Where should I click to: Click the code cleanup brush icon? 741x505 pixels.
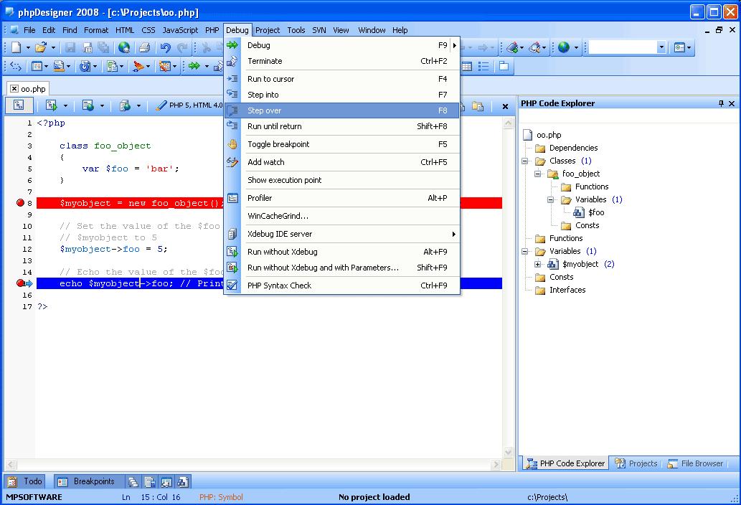pos(138,66)
